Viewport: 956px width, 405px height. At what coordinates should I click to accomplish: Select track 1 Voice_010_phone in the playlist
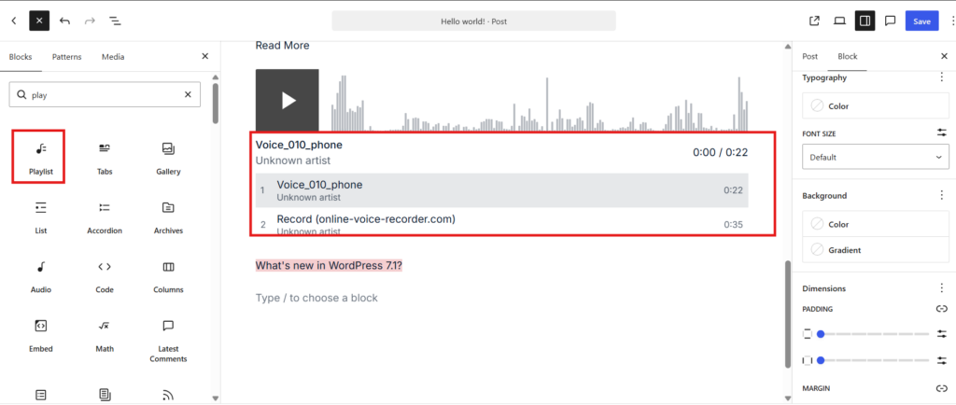coord(501,190)
